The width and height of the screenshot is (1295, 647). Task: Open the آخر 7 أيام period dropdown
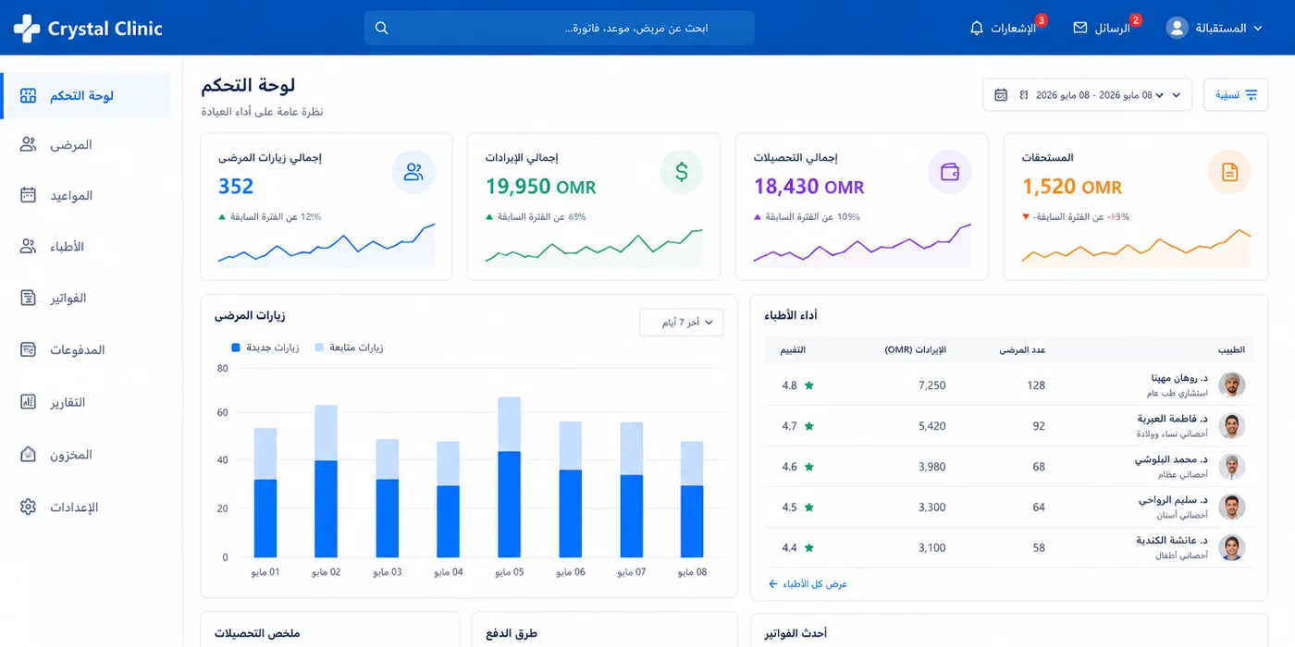click(x=681, y=323)
